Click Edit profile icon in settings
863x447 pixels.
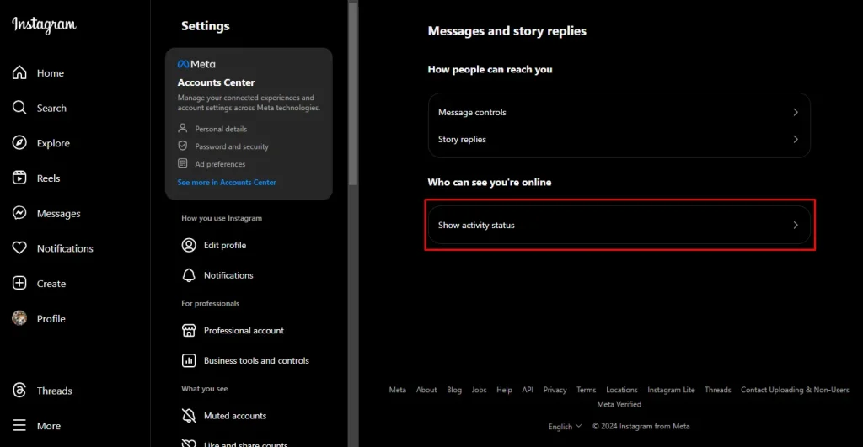click(x=189, y=245)
